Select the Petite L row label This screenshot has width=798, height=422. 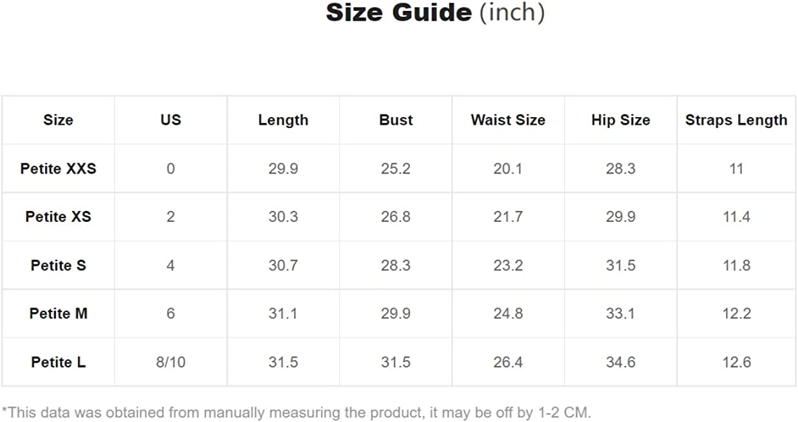coord(58,362)
